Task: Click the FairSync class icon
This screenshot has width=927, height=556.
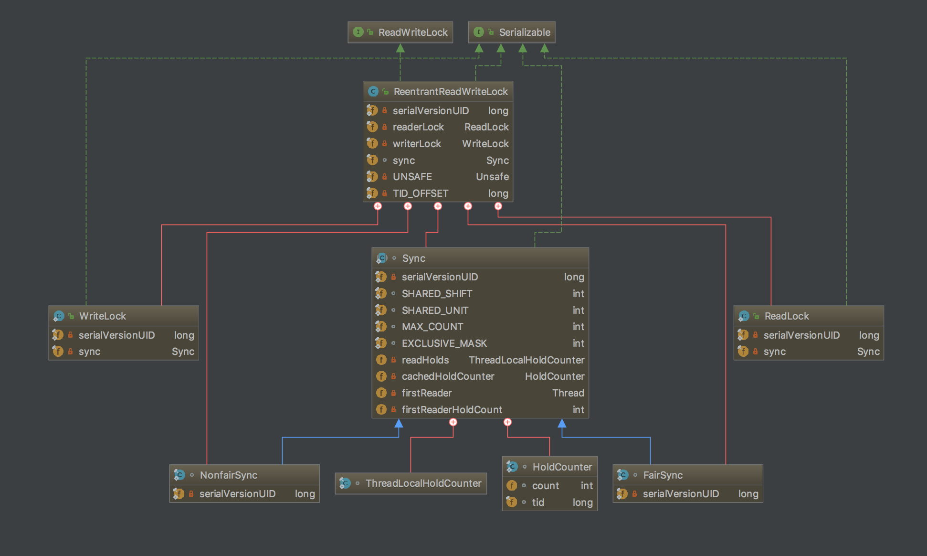Action: coord(622,475)
